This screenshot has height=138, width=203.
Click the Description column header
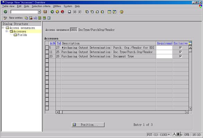[x=109, y=44]
